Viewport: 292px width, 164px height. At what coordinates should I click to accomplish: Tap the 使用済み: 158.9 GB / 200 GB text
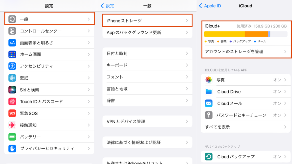pos(262,26)
